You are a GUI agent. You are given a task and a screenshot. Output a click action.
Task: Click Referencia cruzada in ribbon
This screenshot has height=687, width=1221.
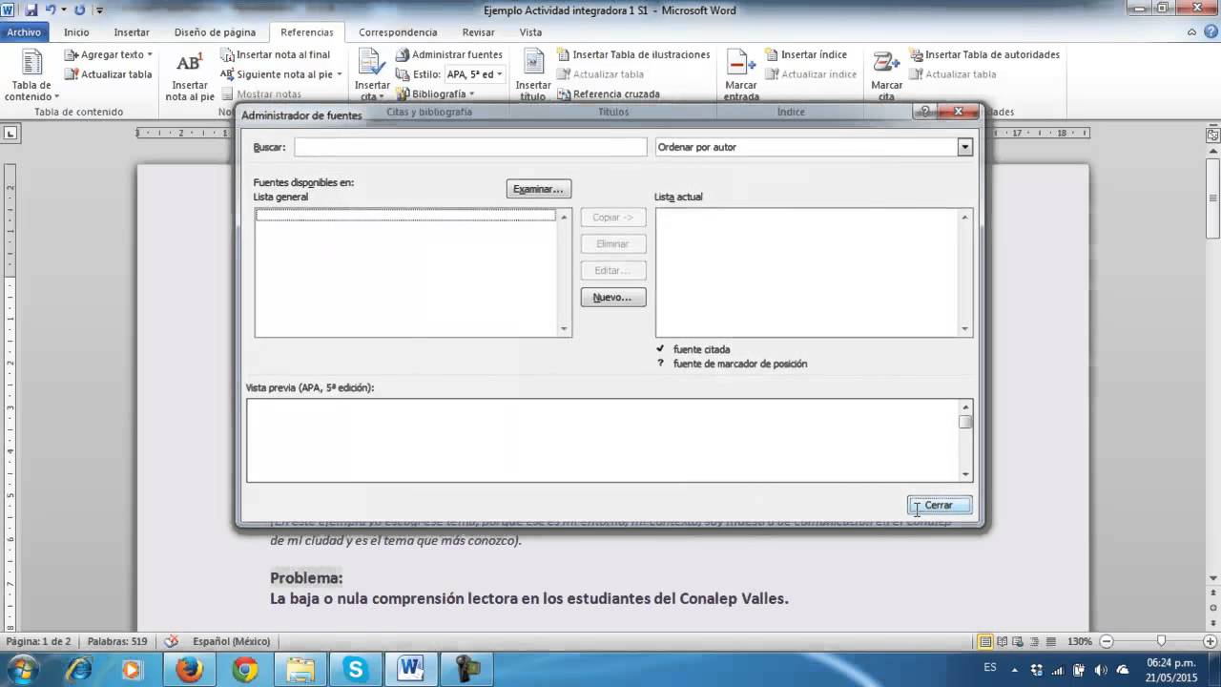[x=609, y=94]
